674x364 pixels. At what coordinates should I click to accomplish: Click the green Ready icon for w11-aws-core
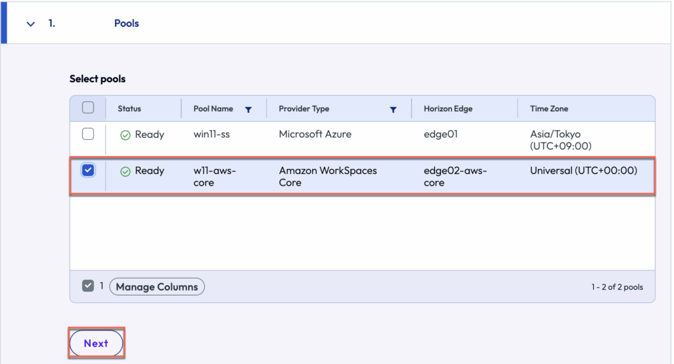tap(125, 171)
